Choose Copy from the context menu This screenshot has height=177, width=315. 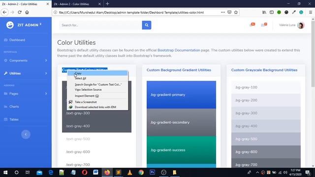click(97, 73)
